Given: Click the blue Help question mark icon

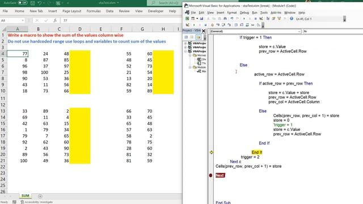Looking at the screenshot, I should pyautogui.click(x=292, y=19).
